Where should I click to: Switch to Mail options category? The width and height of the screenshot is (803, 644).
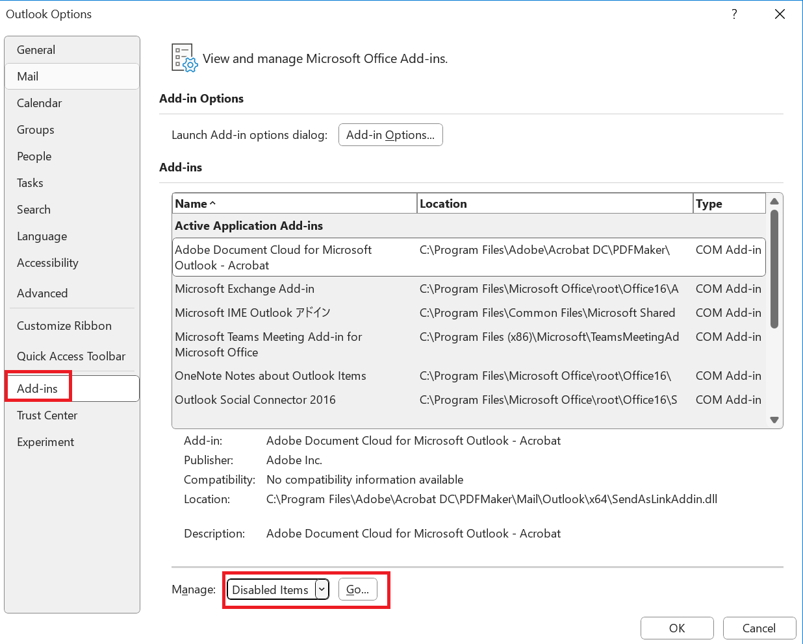(x=71, y=77)
